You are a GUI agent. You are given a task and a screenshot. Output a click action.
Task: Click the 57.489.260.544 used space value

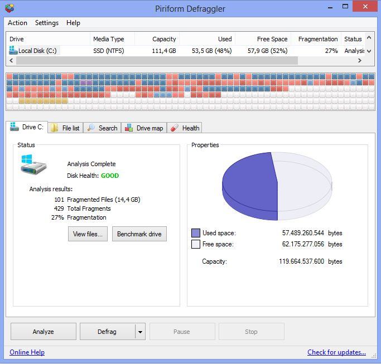pos(303,233)
